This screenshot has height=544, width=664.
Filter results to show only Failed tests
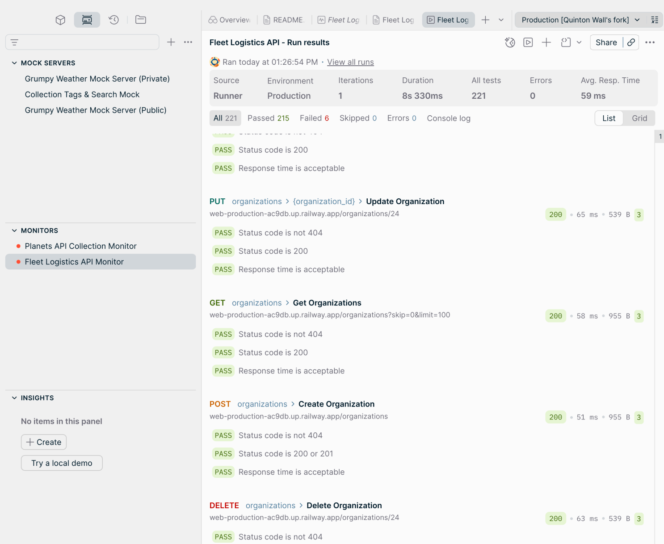click(314, 118)
